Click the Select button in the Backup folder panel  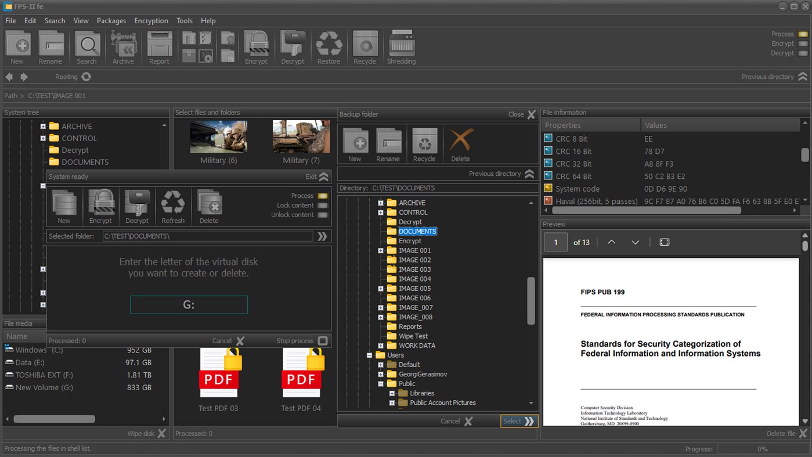click(x=518, y=420)
